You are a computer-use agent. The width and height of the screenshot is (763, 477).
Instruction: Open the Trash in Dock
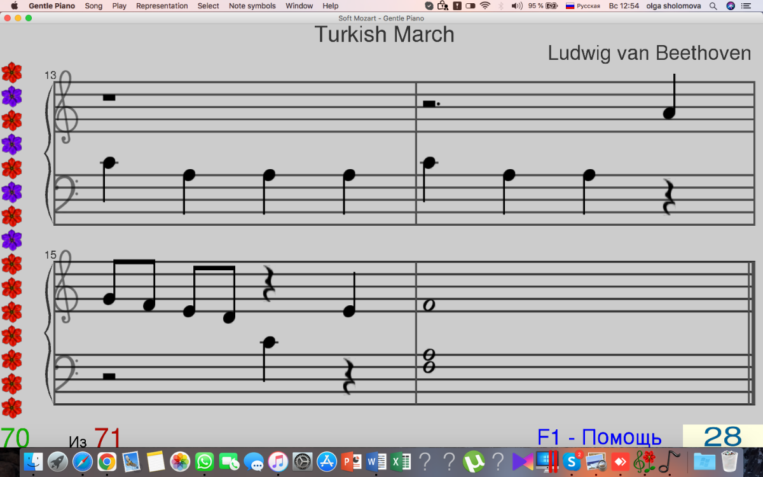729,462
